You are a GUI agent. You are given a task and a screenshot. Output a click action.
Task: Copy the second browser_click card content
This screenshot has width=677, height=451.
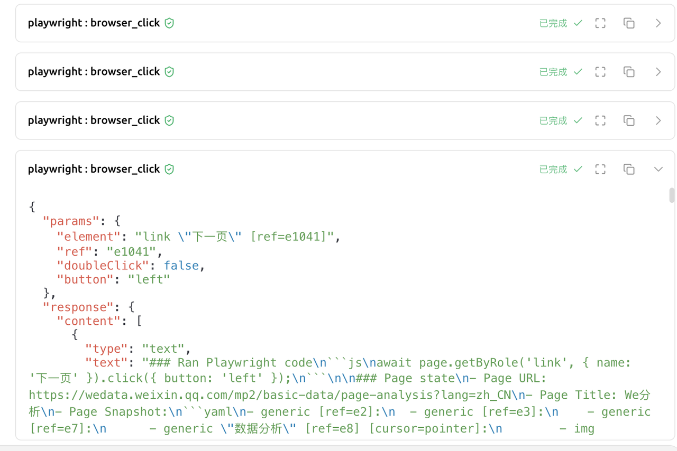click(x=629, y=72)
